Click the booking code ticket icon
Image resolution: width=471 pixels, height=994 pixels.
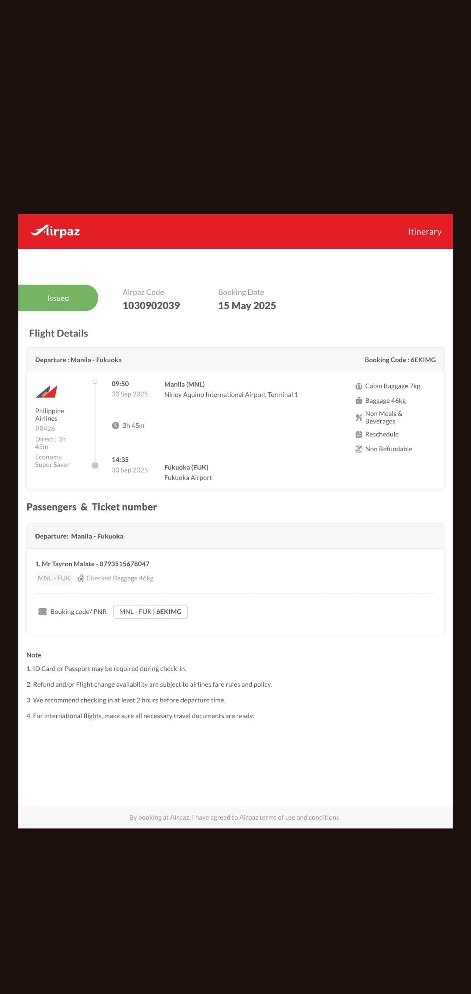(42, 612)
